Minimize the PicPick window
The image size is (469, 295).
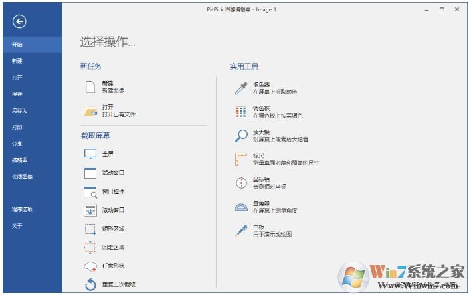pyautogui.click(x=427, y=9)
